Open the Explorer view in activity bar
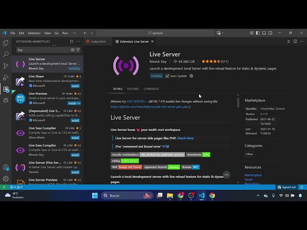The height and width of the screenshot is (230, 307). pos(6,43)
